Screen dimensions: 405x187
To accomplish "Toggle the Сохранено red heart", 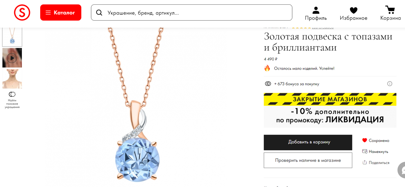I will [364, 140].
